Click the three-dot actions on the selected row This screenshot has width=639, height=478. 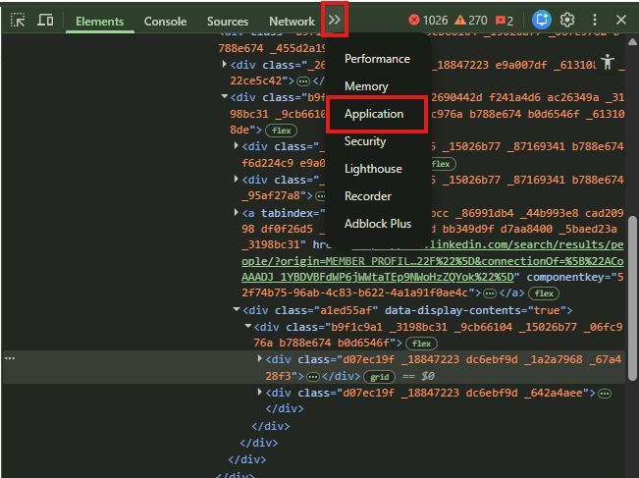[10, 358]
